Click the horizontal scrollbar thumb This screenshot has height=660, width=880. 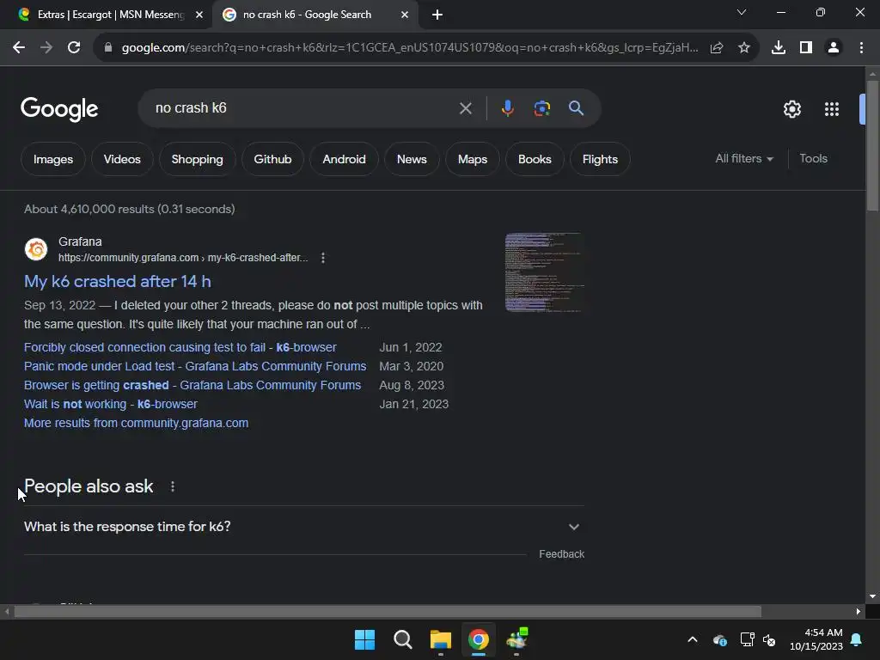pyautogui.click(x=388, y=612)
